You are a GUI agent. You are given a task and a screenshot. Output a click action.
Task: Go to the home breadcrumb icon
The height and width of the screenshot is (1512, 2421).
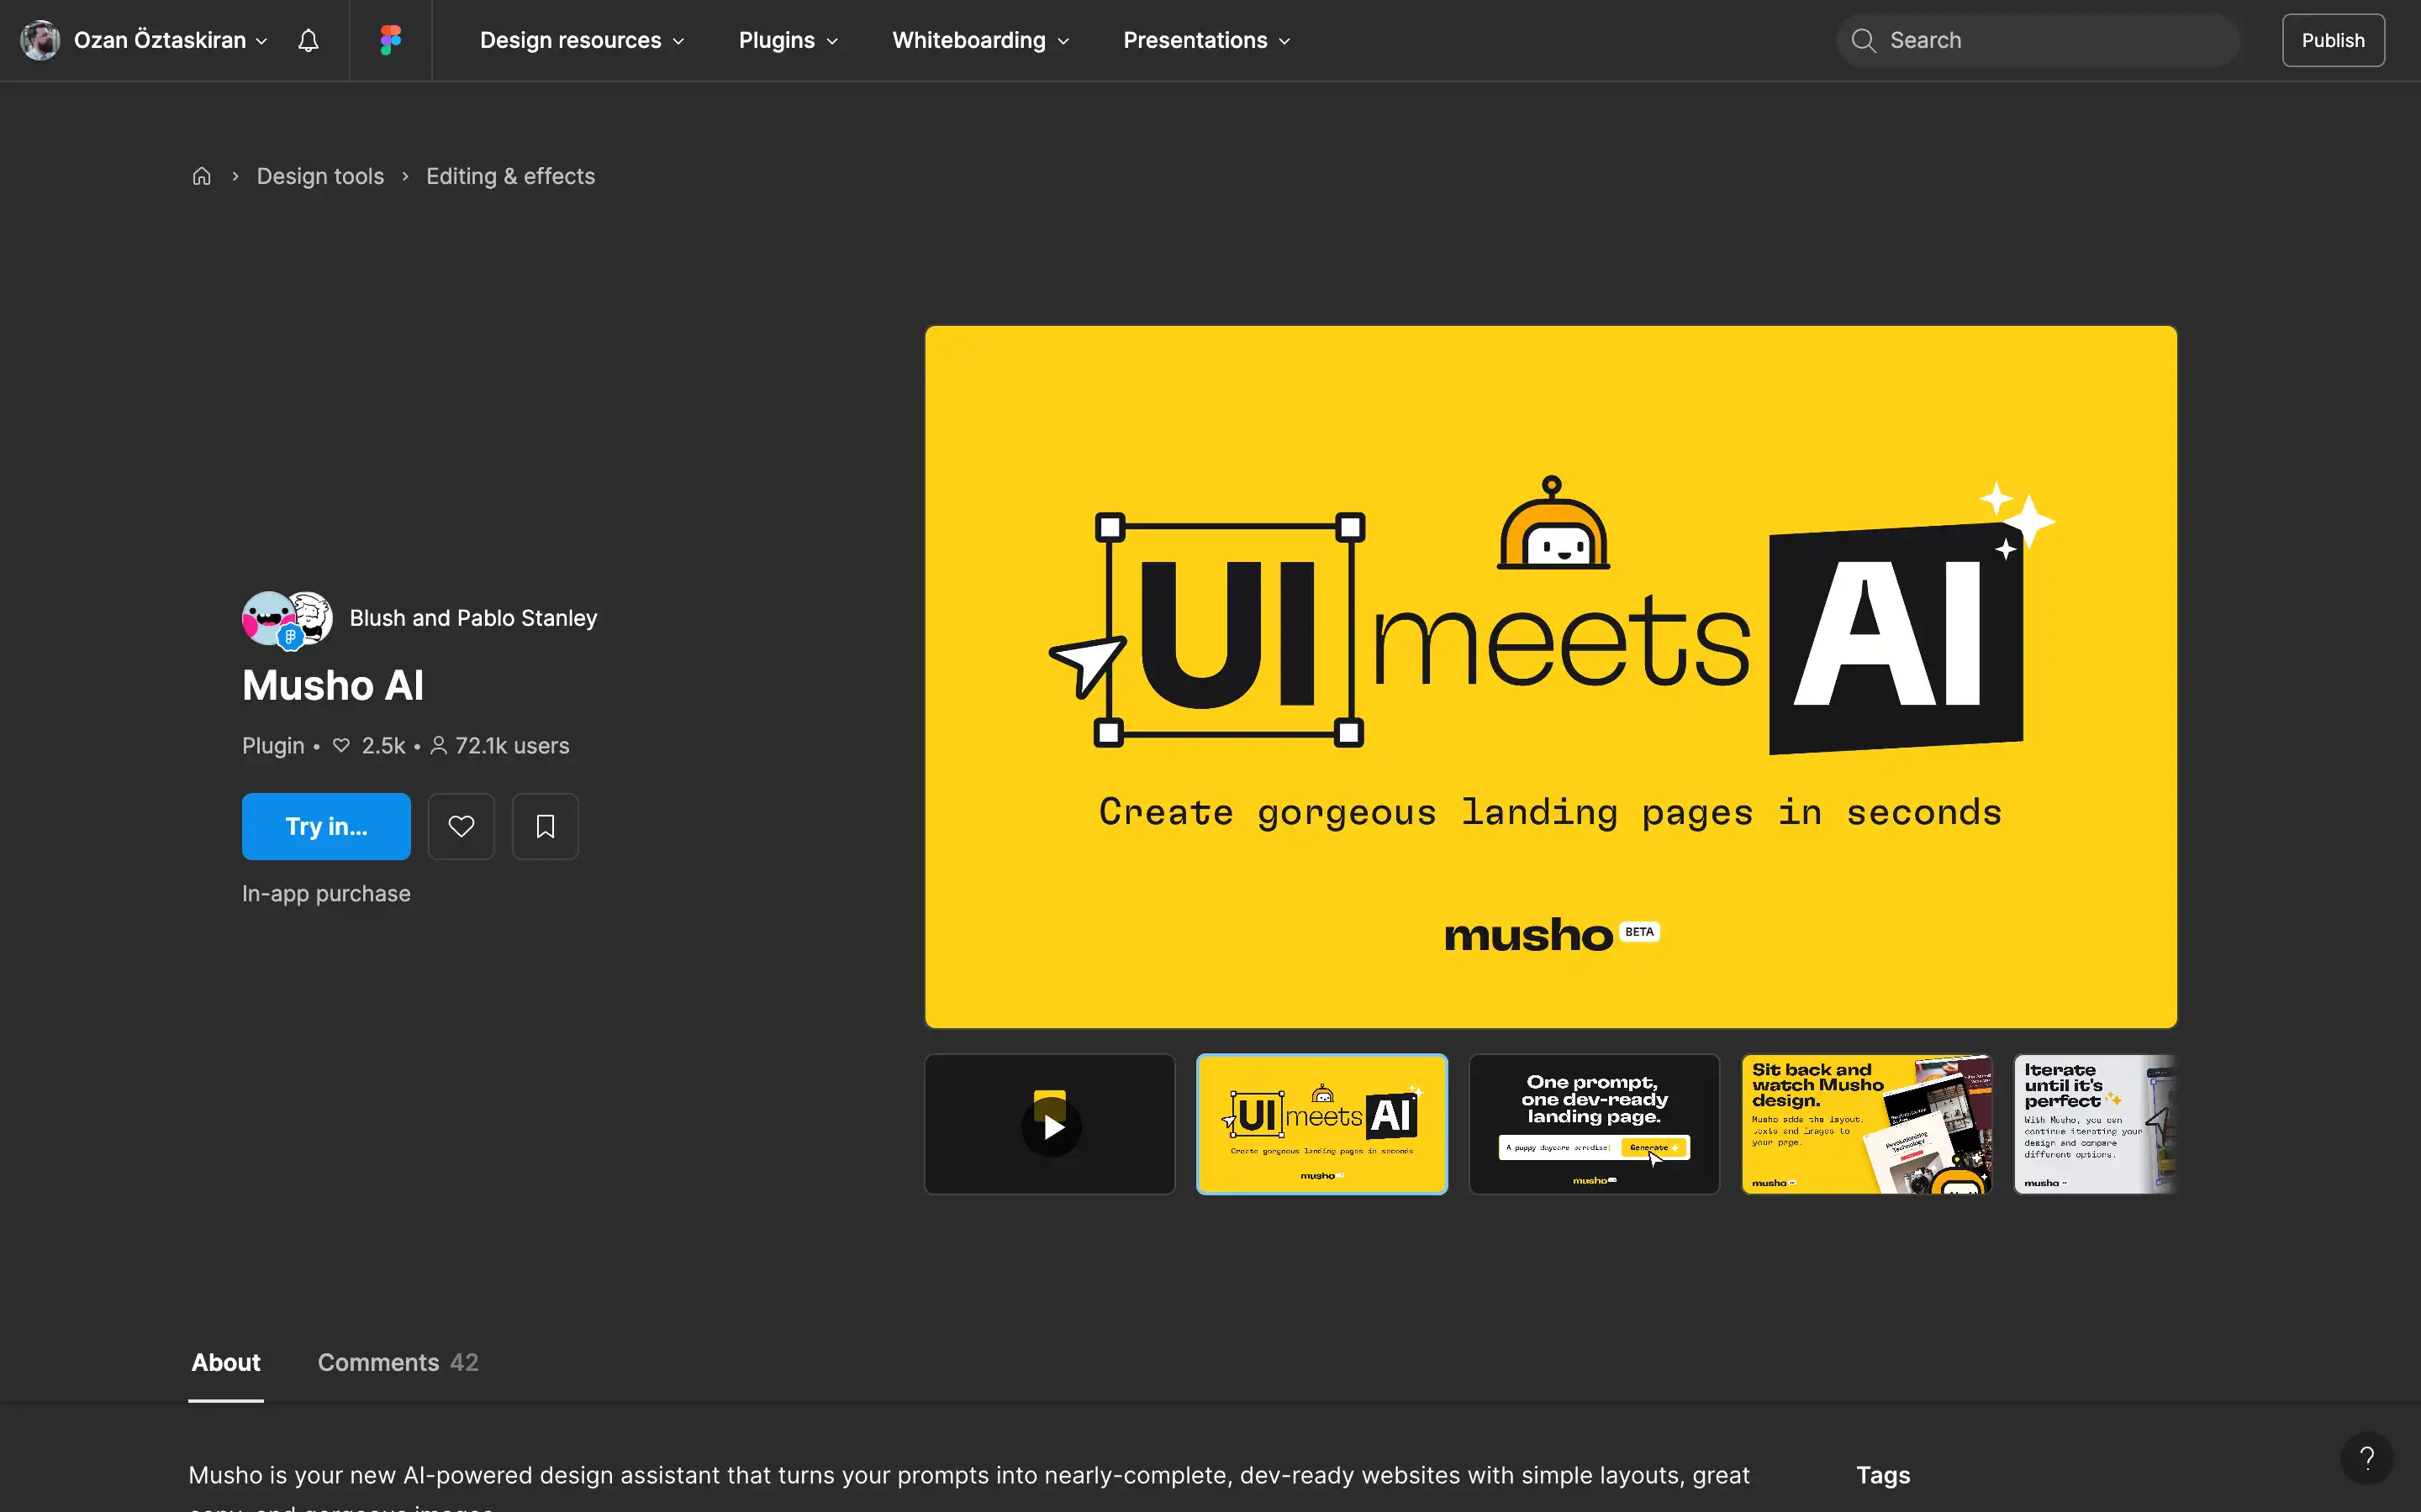[201, 176]
